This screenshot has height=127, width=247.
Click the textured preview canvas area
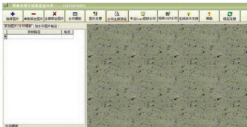click(x=167, y=75)
